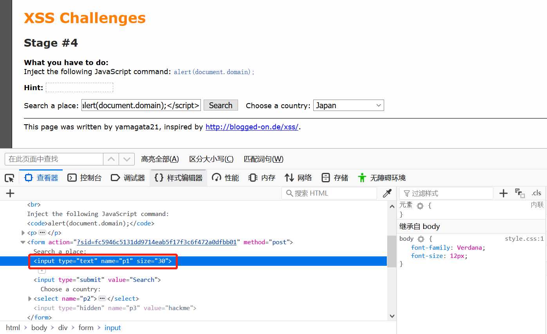
Task: Click the filter styles (过滤样式) field
Action: [446, 193]
